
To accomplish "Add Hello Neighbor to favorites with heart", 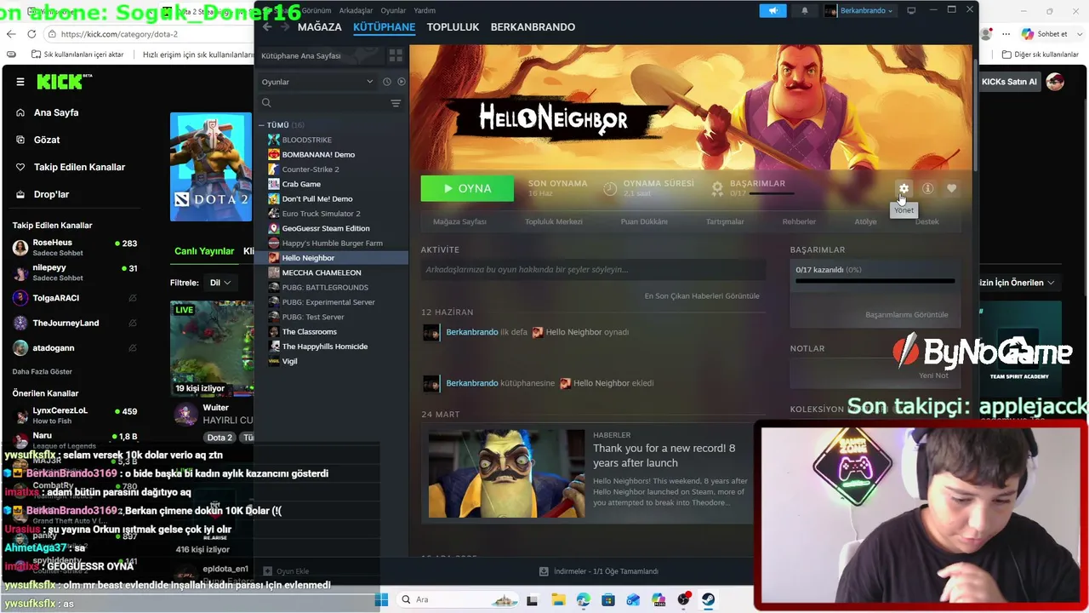I will (952, 188).
